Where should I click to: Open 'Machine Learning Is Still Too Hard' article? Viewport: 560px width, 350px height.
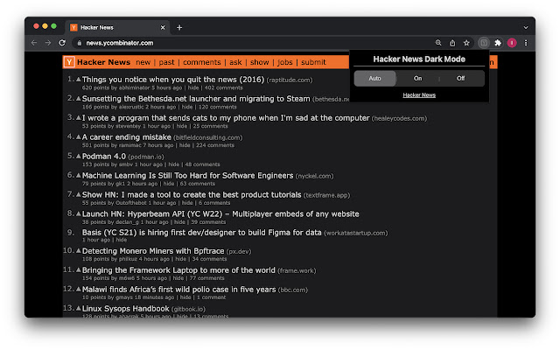point(187,176)
